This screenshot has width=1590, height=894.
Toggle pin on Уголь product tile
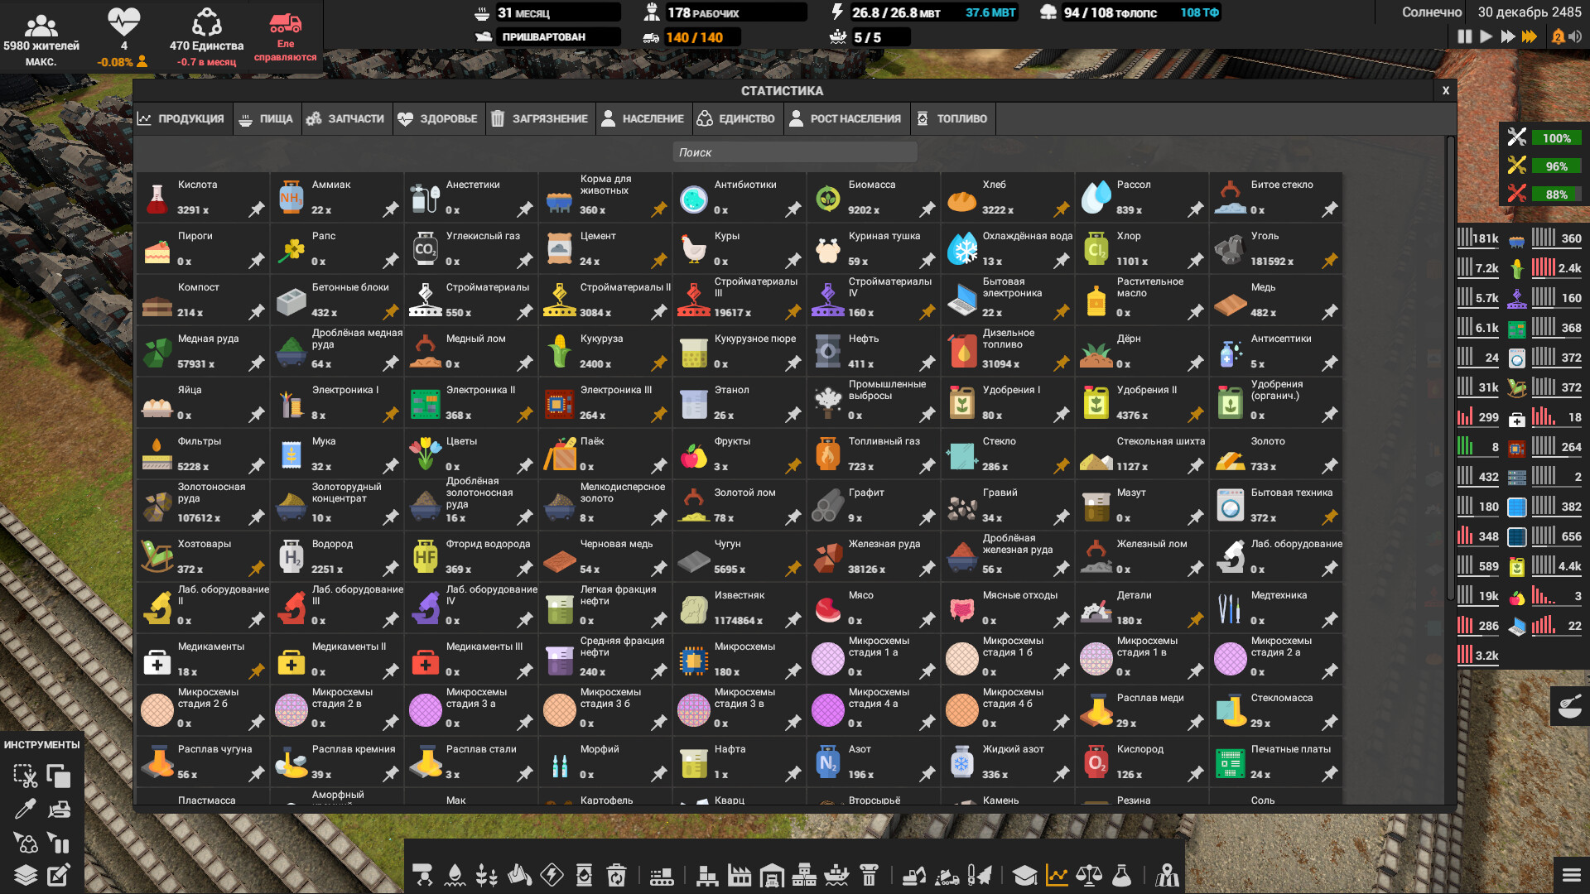pos(1330,262)
